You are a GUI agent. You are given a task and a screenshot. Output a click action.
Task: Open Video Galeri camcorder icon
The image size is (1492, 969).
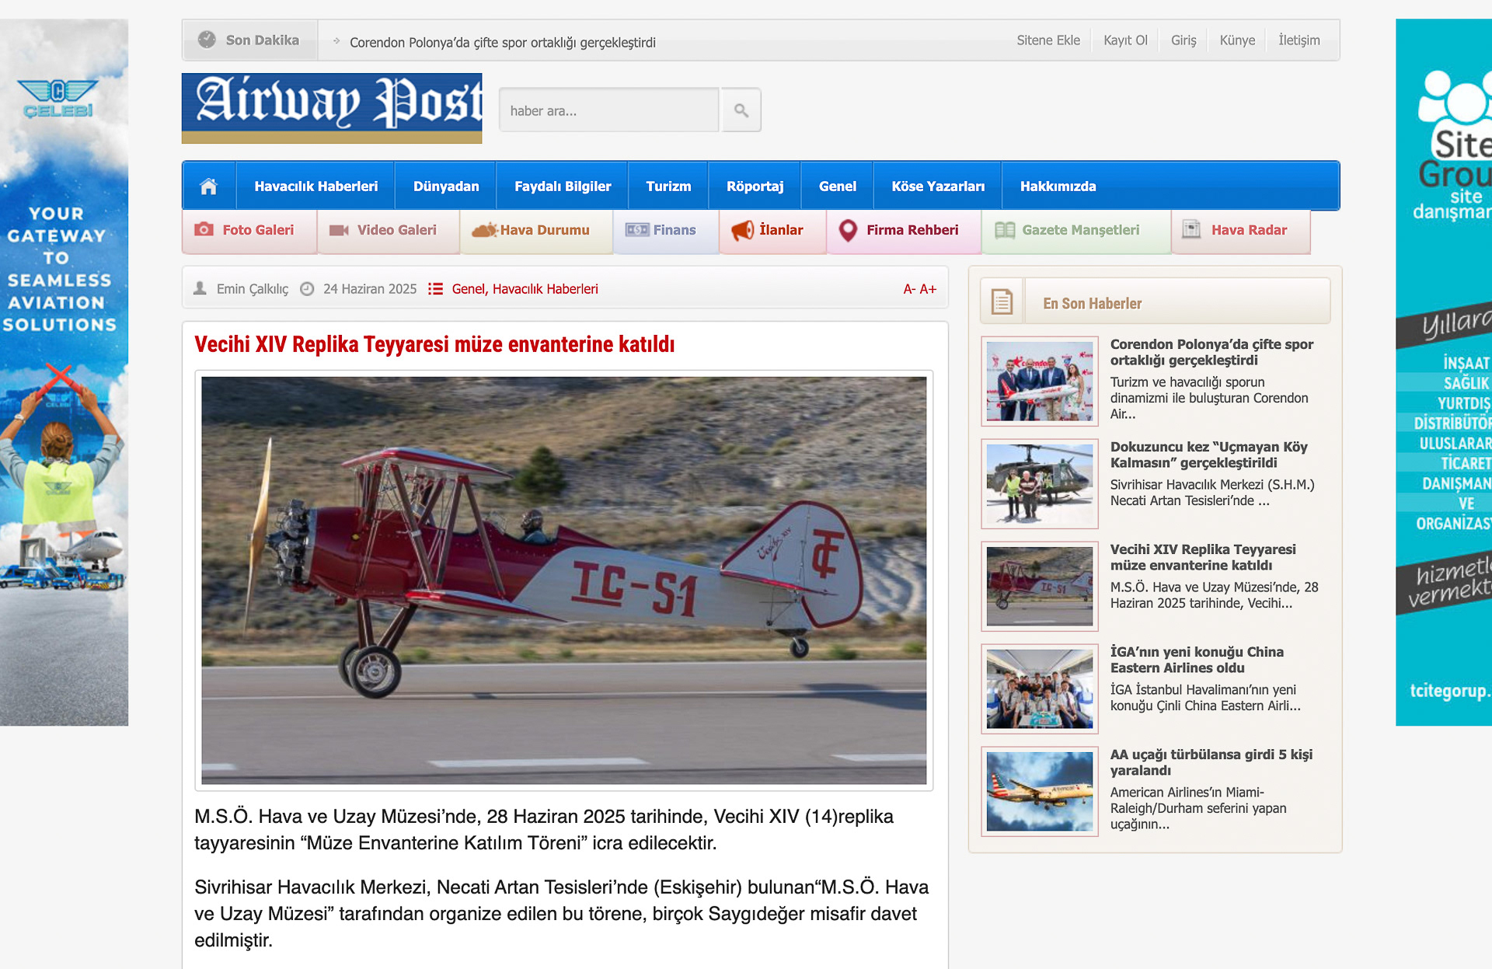(x=339, y=230)
